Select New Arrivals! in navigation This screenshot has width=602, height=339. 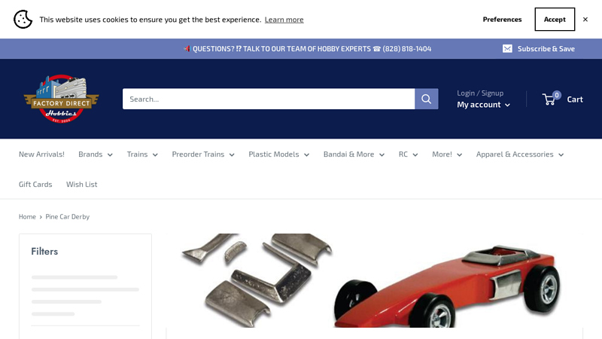[x=41, y=154]
